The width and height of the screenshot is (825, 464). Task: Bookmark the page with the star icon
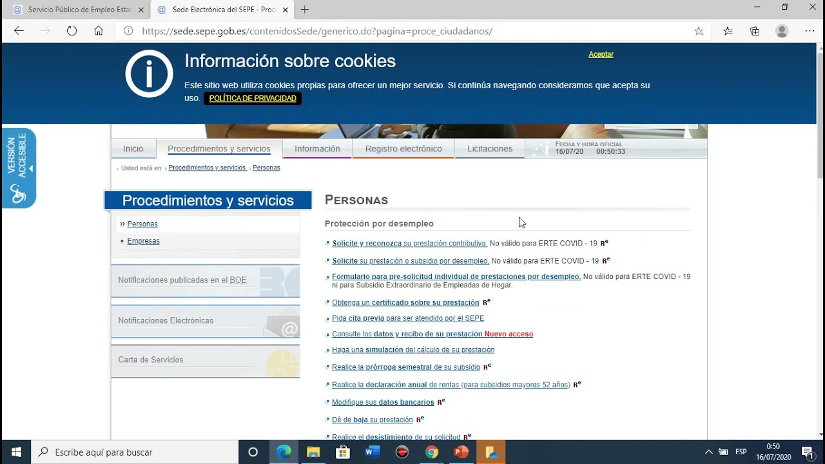click(699, 30)
